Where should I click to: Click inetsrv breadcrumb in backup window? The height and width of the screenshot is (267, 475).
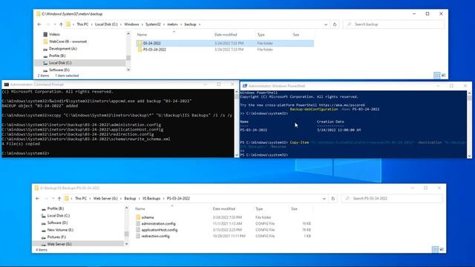pyautogui.click(x=173, y=24)
